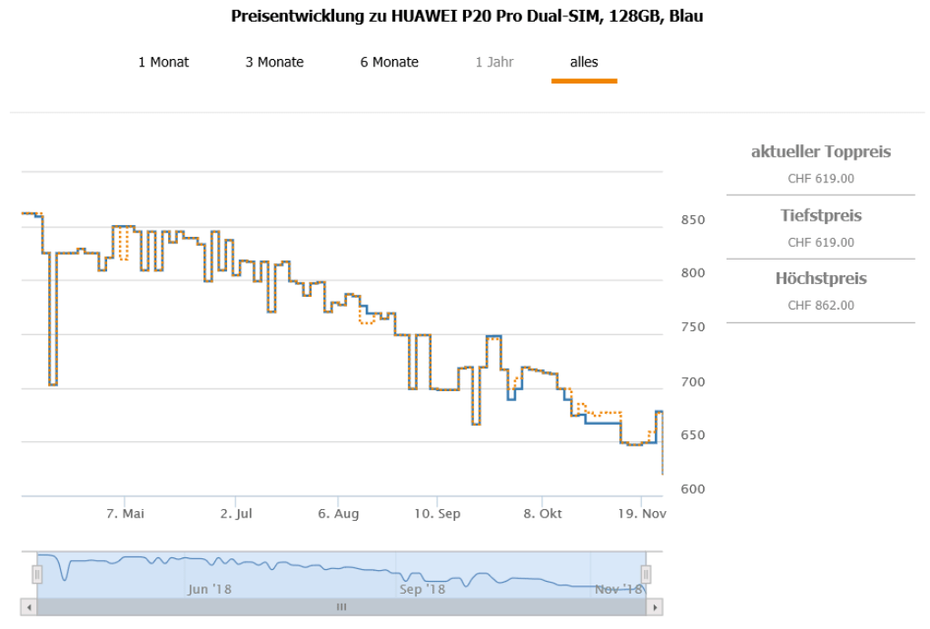Click the navigator scrollbar grip in the center

[x=341, y=607]
